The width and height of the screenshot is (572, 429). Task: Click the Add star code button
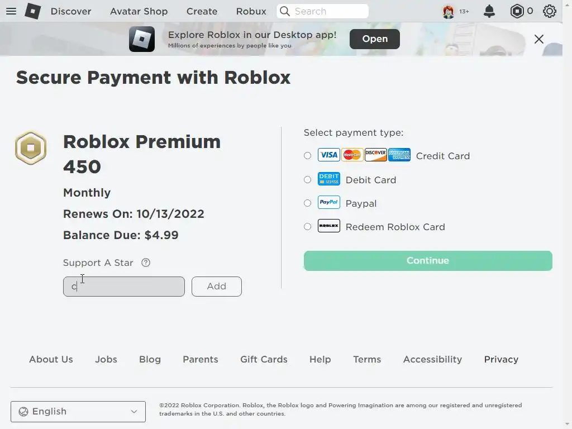(x=217, y=287)
